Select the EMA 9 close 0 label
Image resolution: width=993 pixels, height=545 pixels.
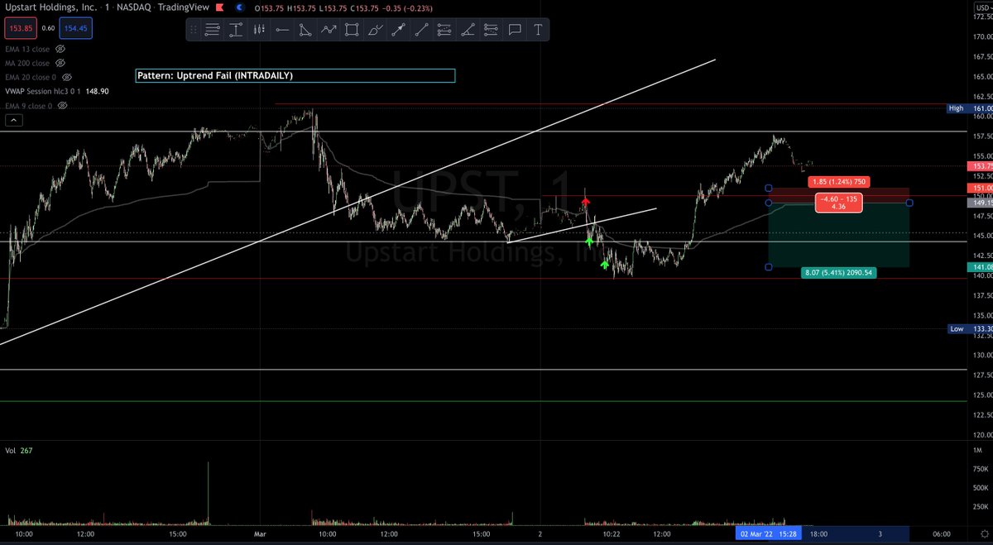(x=28, y=106)
